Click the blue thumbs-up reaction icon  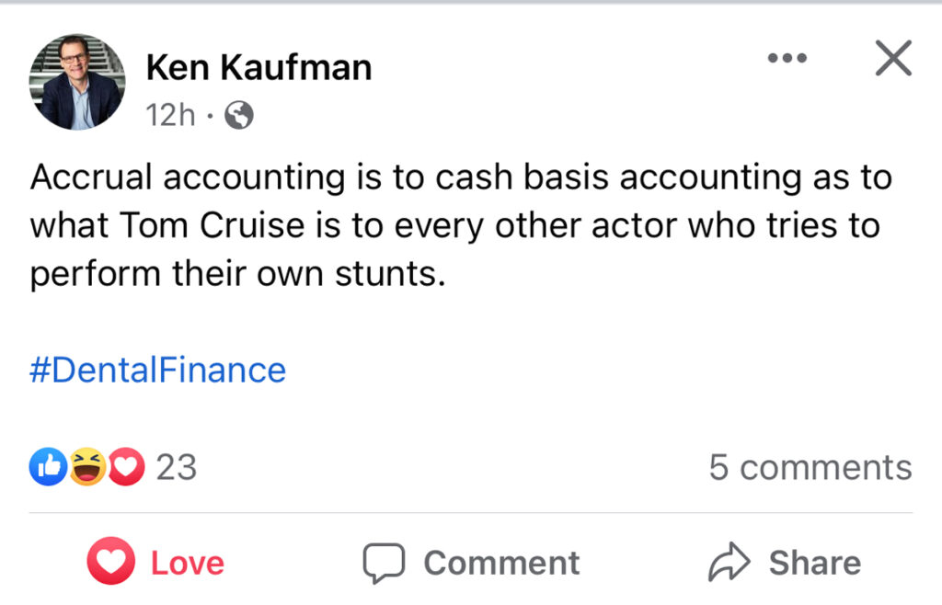(48, 466)
